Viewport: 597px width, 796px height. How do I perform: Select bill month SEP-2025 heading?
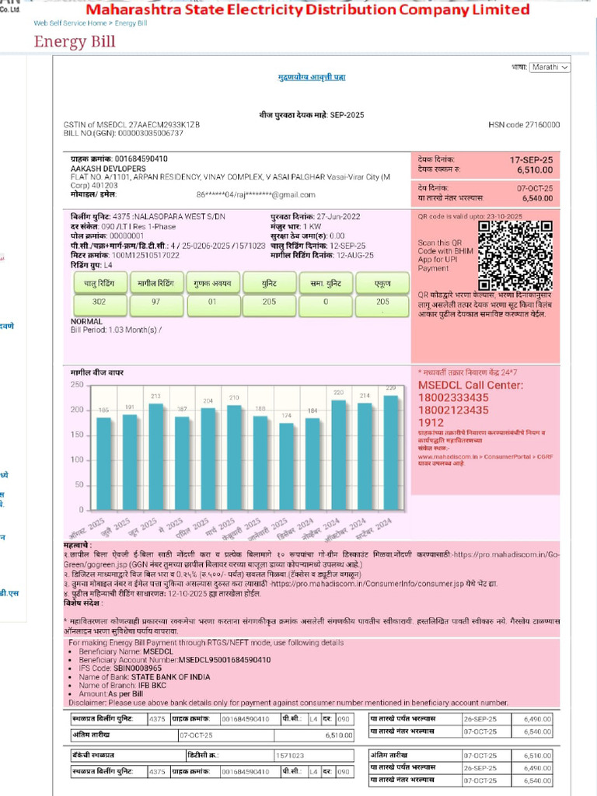[347, 115]
